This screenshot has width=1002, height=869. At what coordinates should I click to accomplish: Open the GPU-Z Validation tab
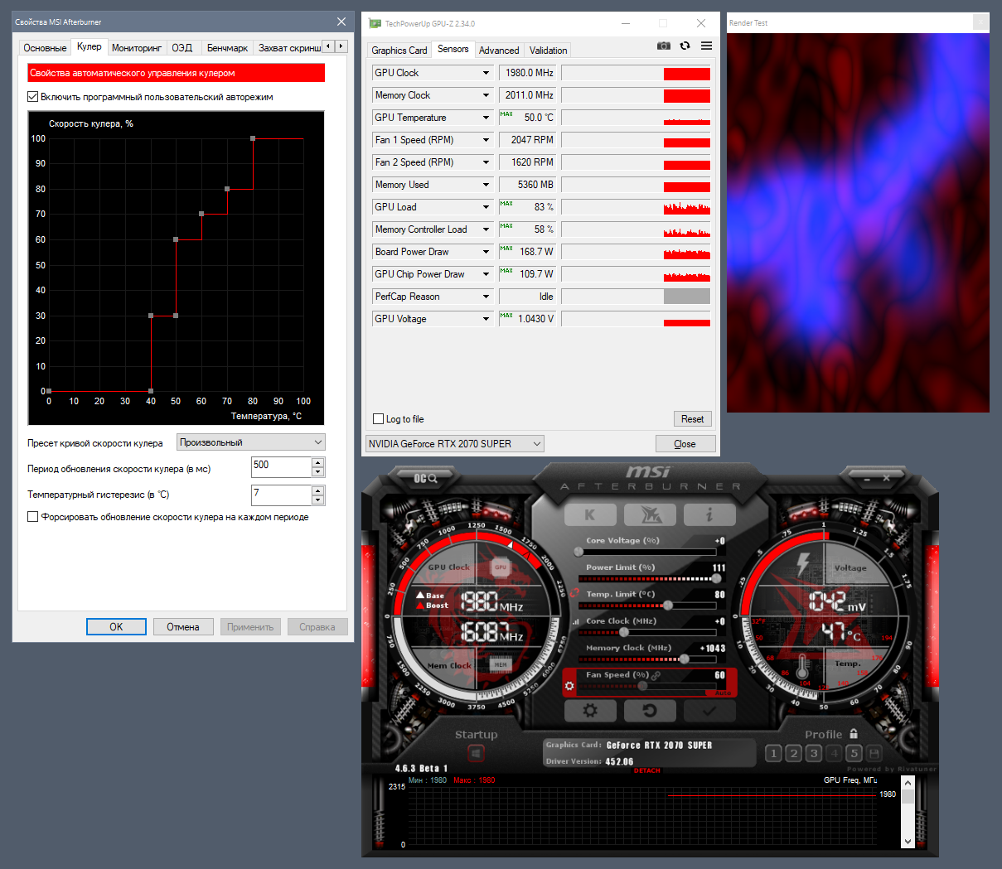click(x=549, y=51)
